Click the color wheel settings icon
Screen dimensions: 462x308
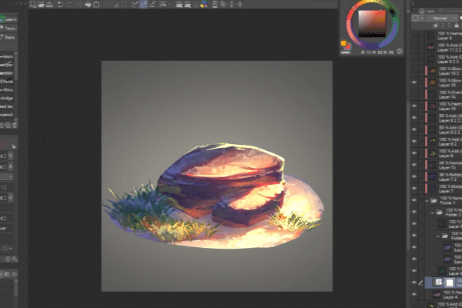pos(400,52)
